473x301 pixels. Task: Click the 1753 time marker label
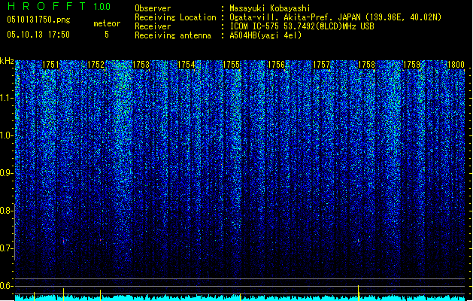click(x=141, y=65)
